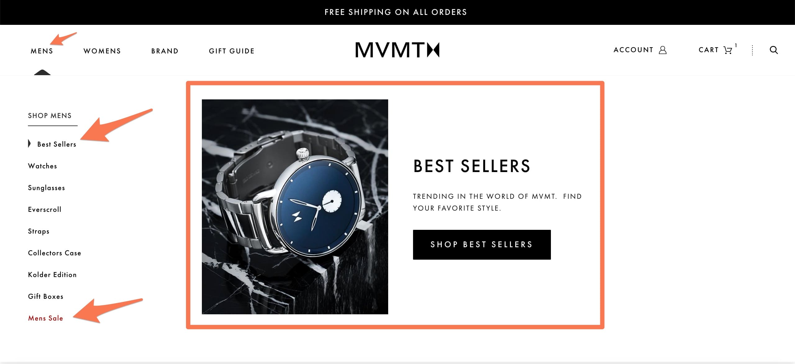Open the Mens menu
This screenshot has height=364, width=795.
[42, 51]
